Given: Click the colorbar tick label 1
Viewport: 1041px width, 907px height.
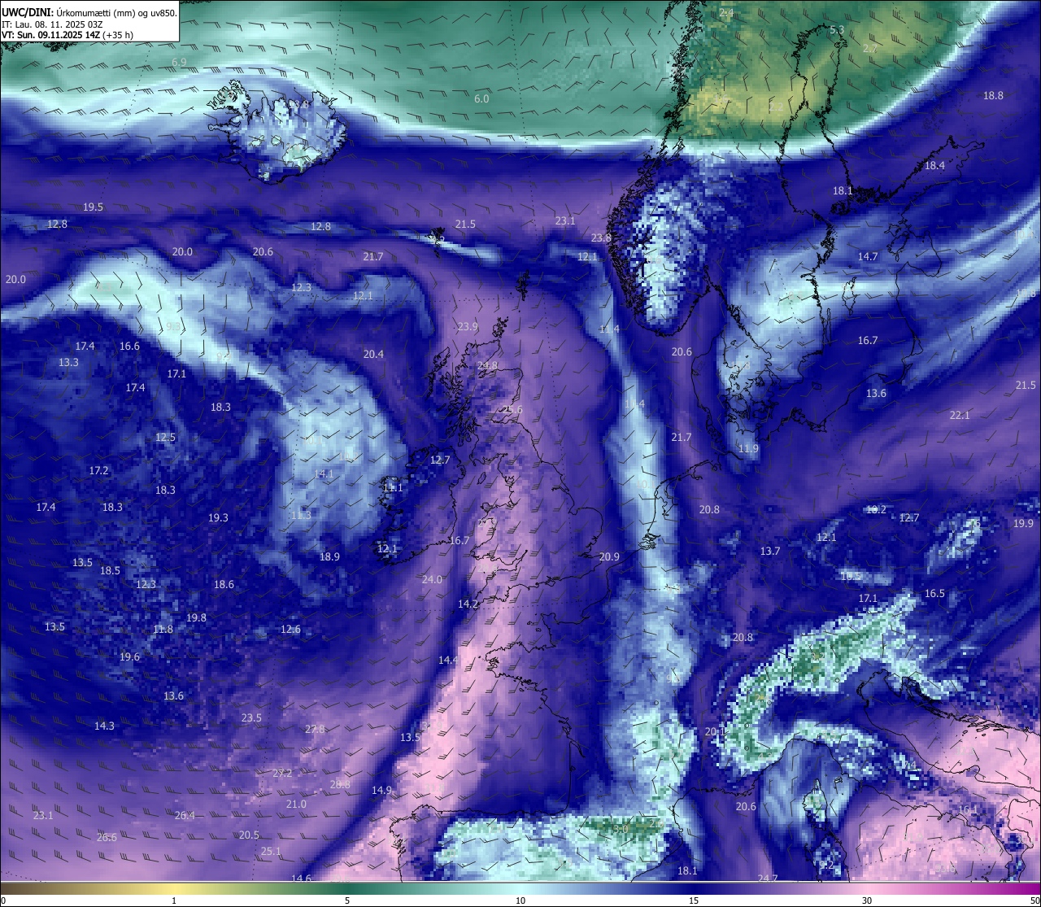Looking at the screenshot, I should coord(174,900).
